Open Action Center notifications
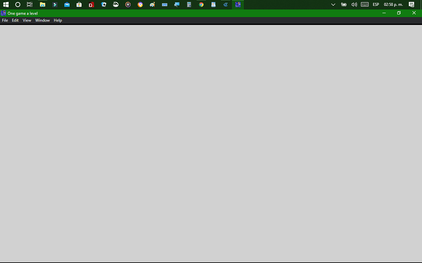Image resolution: width=422 pixels, height=263 pixels. [x=411, y=5]
